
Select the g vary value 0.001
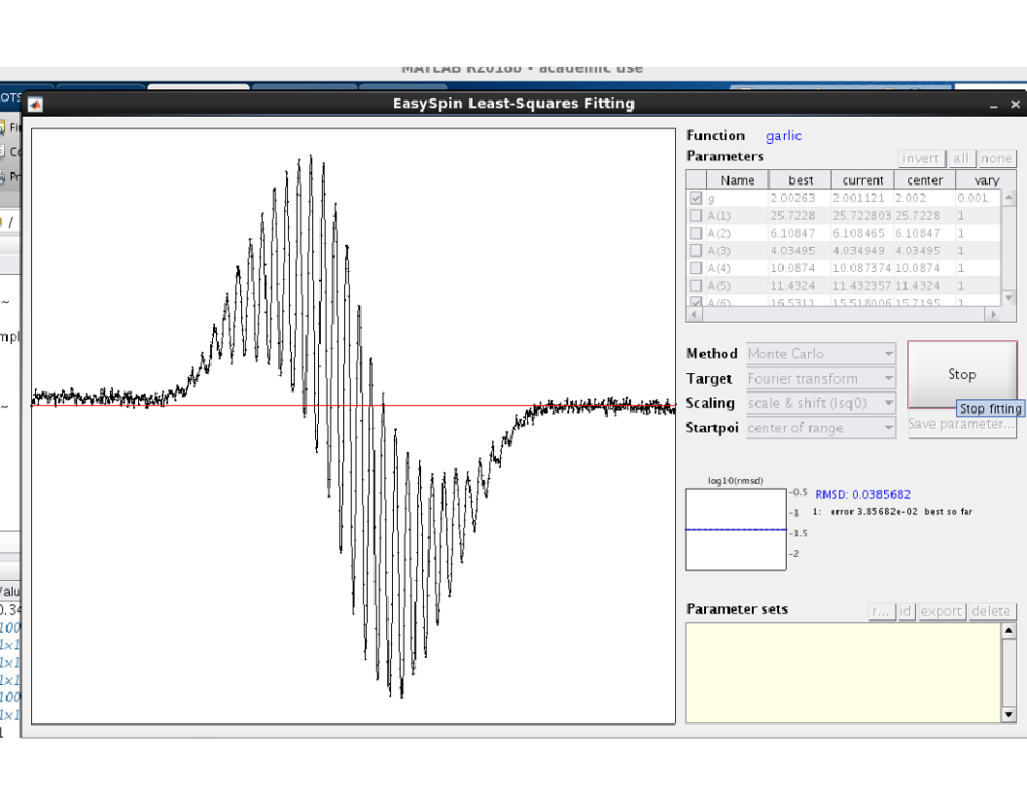click(x=978, y=197)
